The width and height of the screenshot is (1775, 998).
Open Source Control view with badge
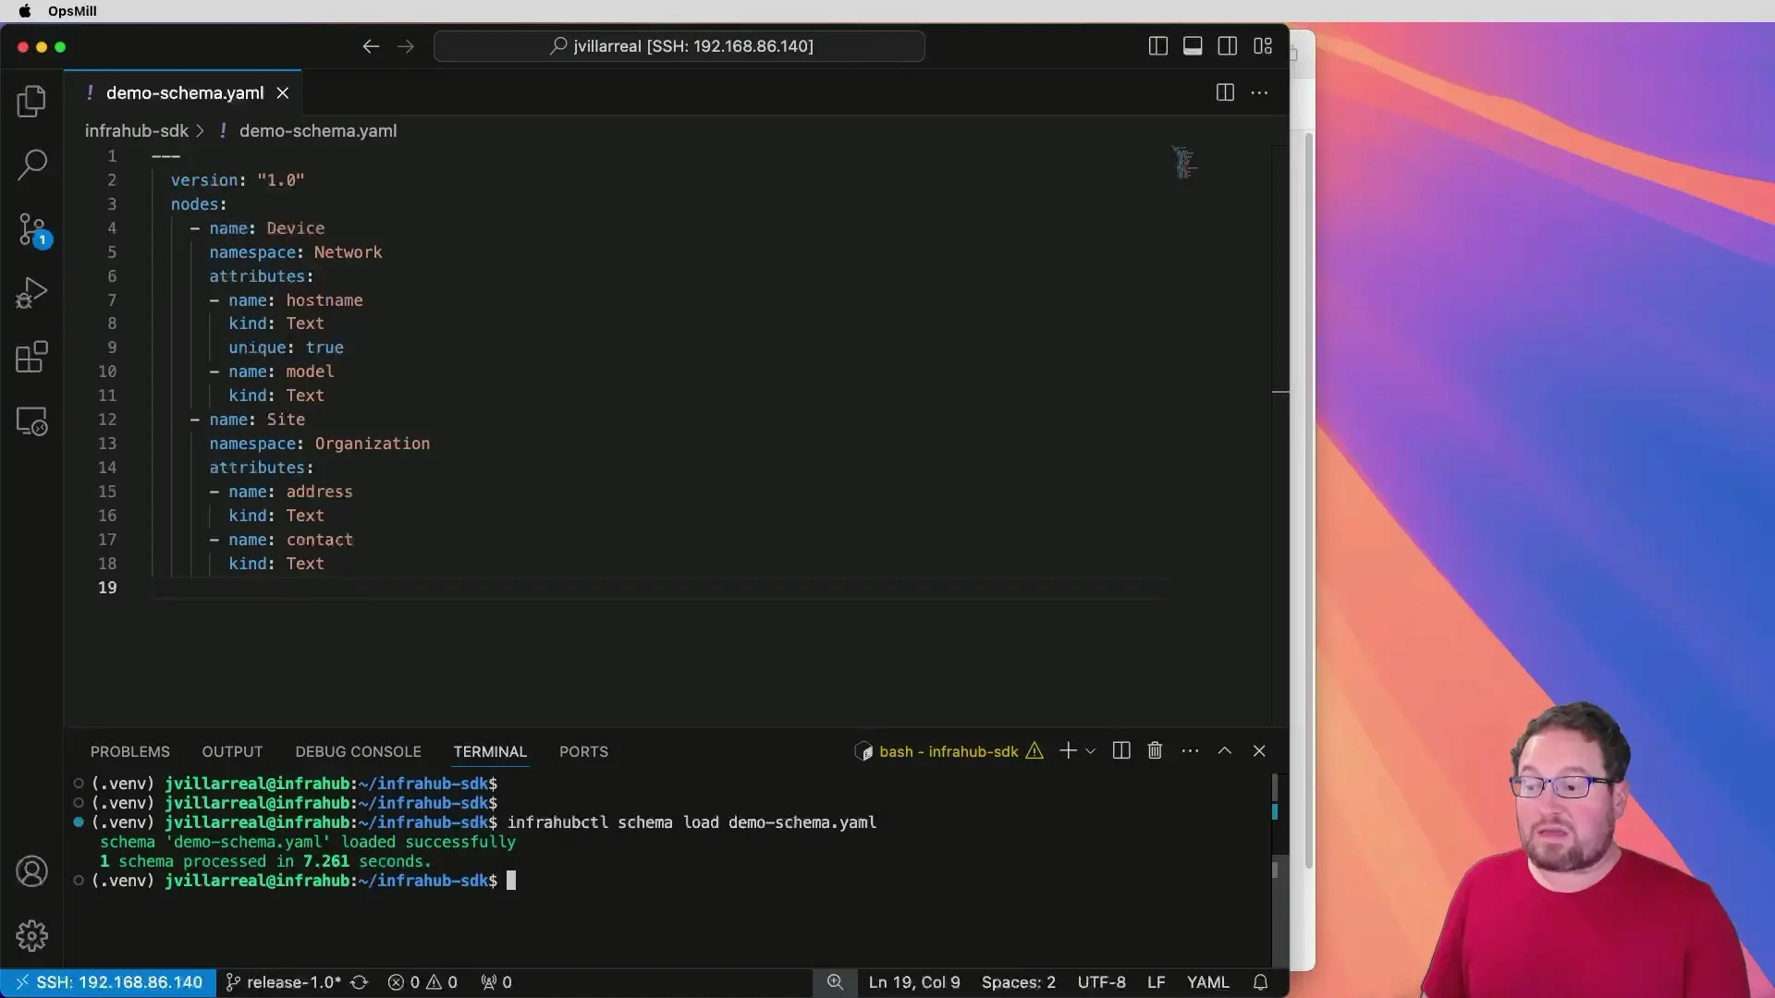click(x=31, y=229)
